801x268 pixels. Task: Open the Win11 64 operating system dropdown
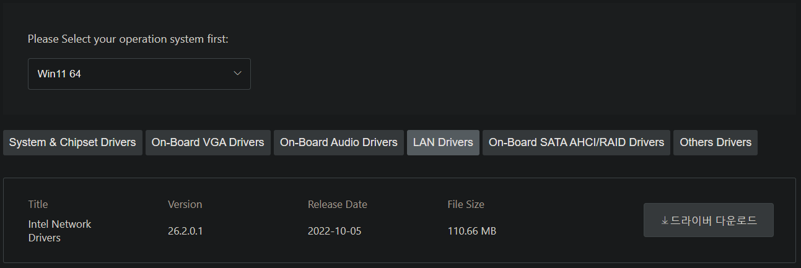coord(139,74)
